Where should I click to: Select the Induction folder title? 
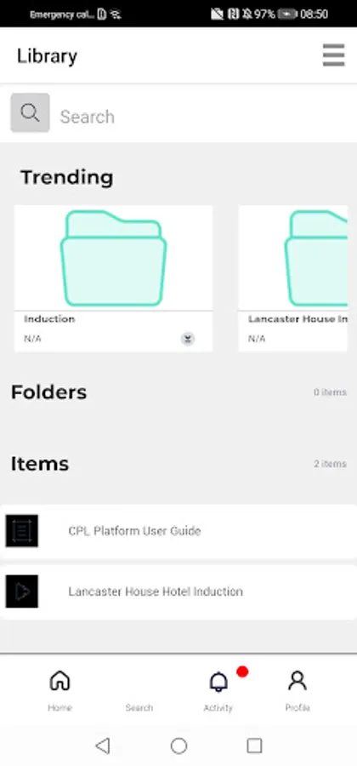49,319
